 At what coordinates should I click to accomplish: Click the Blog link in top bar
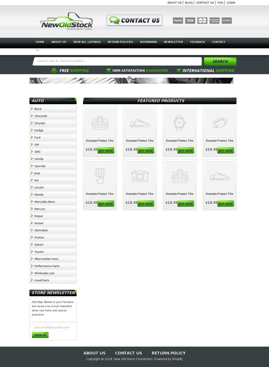tap(189, 3)
